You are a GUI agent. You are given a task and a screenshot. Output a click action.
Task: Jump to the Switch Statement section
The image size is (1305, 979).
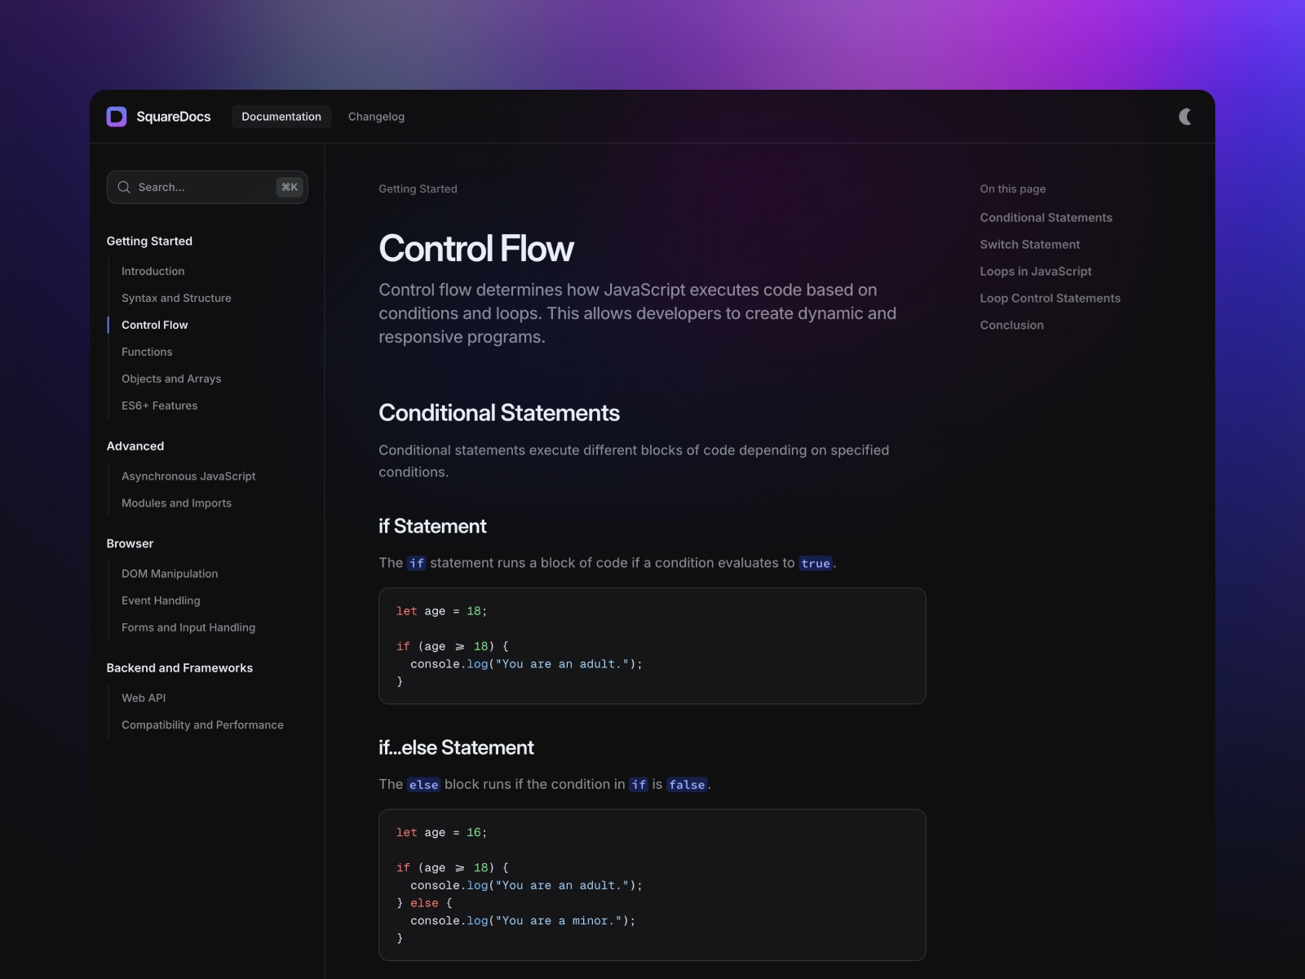(x=1029, y=244)
